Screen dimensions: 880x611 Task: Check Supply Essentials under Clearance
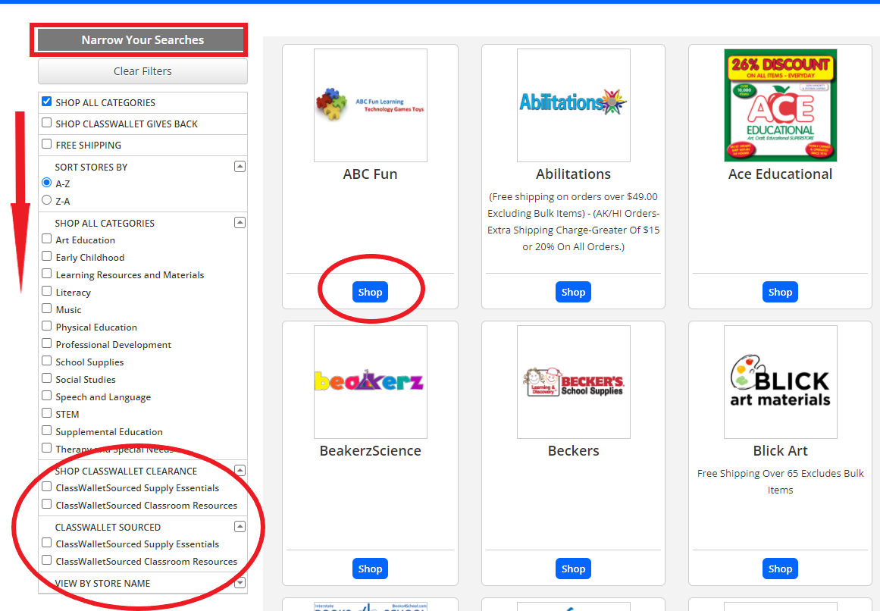[x=46, y=487]
